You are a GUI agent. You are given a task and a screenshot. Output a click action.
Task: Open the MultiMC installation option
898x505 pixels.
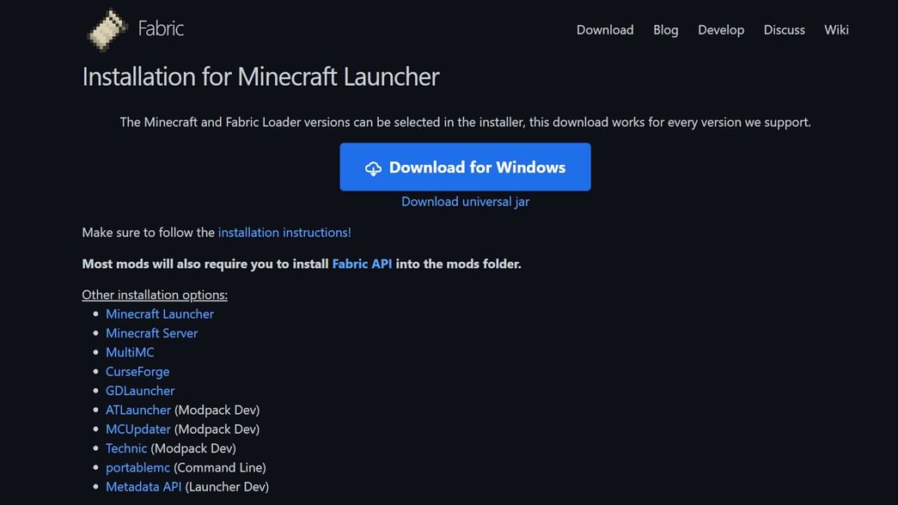pos(130,352)
